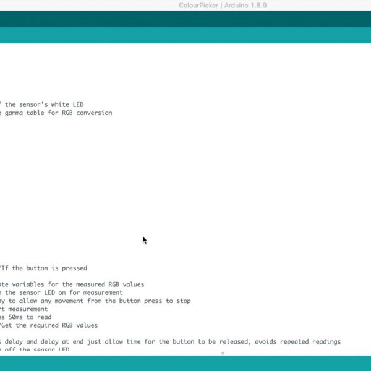The image size is (371, 371).
Task: Click the light teal sketch tab bar
Action: click(185, 35)
